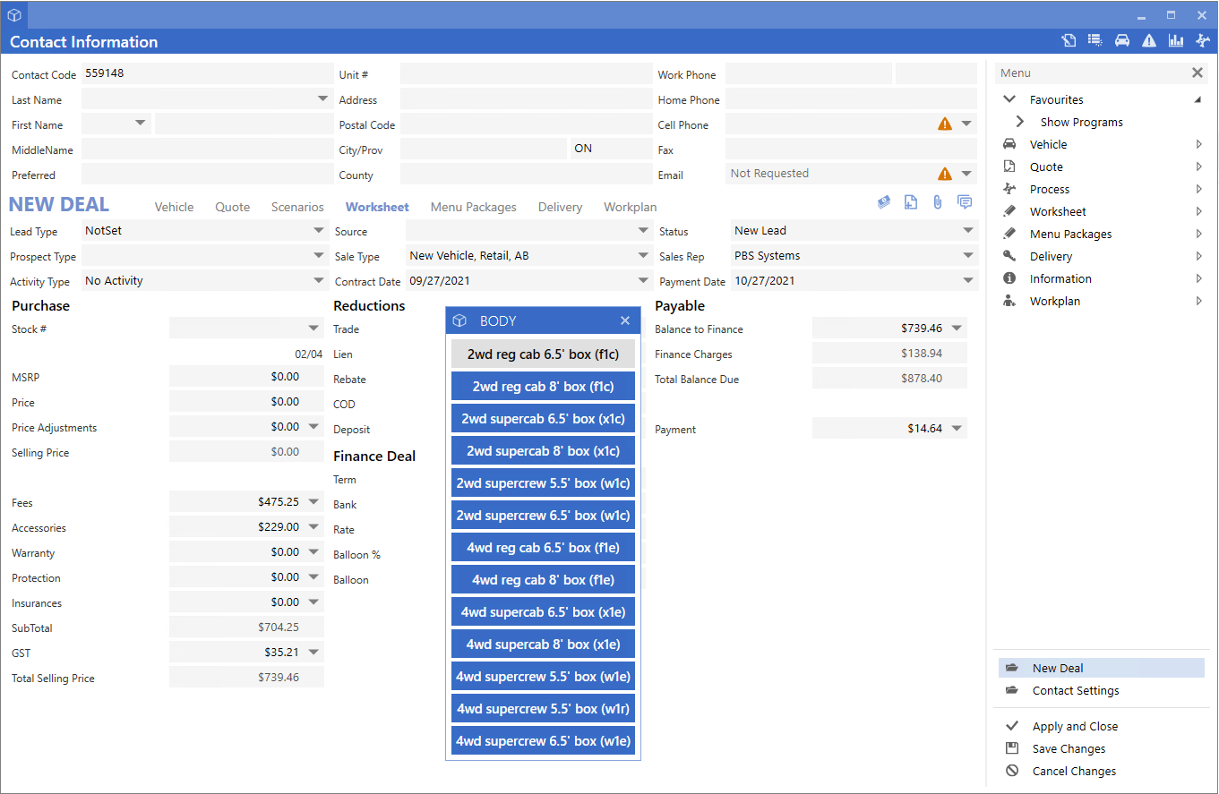Open the list icon in the header bar
The height and width of the screenshot is (794, 1219).
click(x=1095, y=40)
